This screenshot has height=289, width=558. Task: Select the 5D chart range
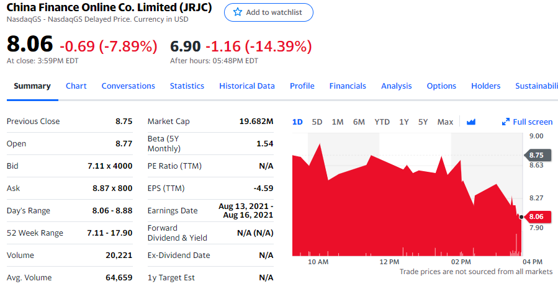click(317, 122)
